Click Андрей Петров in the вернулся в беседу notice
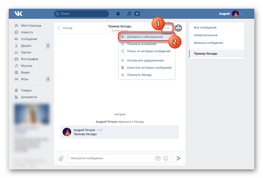Viewport: 263px width, 178px height. [x=106, y=122]
